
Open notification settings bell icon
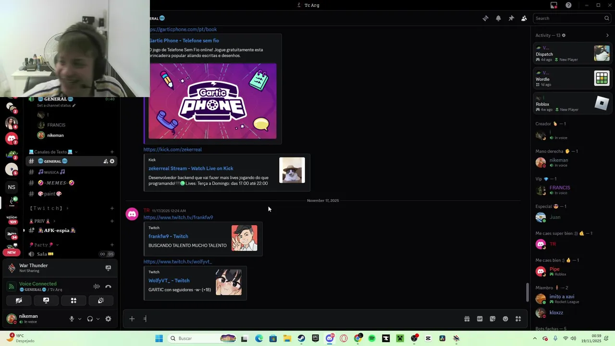[x=498, y=18]
